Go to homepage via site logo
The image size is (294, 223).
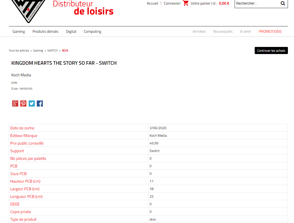tap(28, 11)
